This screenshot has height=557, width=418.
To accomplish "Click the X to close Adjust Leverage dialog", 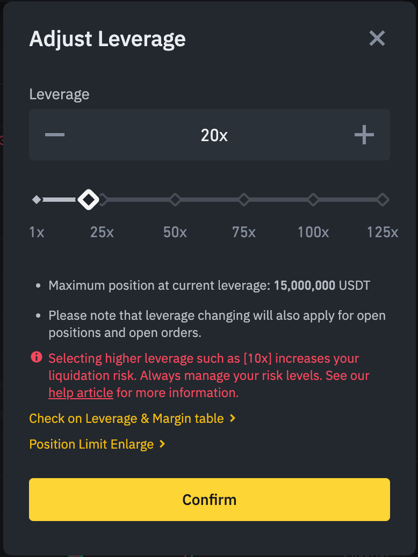I will point(377,38).
